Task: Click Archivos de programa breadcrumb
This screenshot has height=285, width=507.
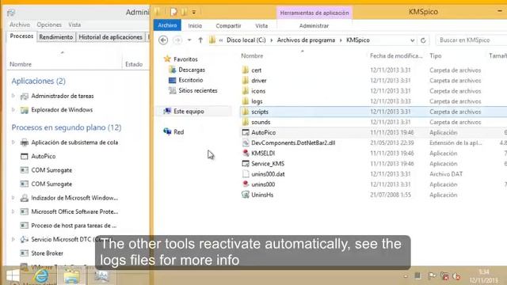Action: (x=306, y=40)
